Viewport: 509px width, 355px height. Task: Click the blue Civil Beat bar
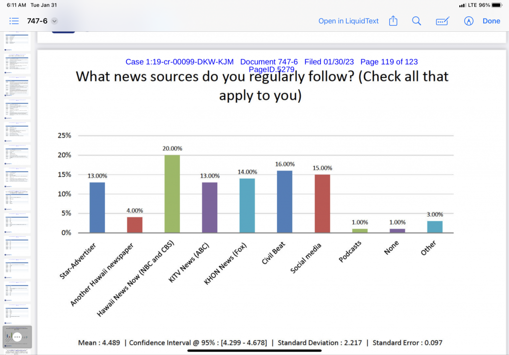click(x=284, y=201)
